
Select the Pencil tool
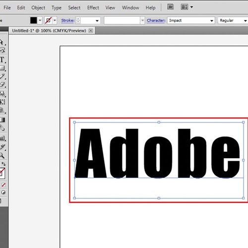tap(2, 76)
